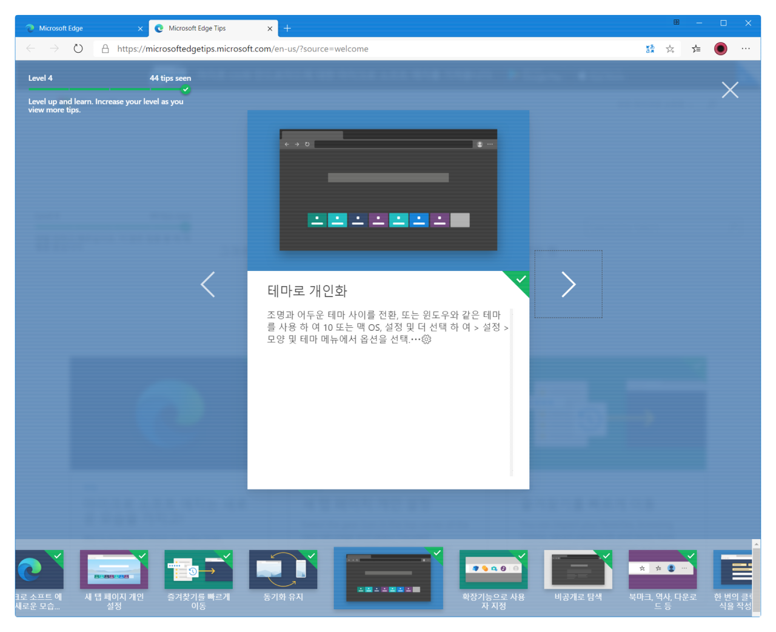
Task: Close the Microsoft Edge tab
Action: (140, 28)
